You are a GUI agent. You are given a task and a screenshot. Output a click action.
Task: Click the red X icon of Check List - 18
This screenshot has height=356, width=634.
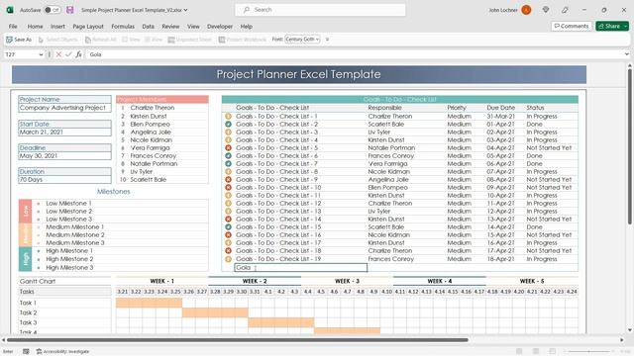[228, 251]
